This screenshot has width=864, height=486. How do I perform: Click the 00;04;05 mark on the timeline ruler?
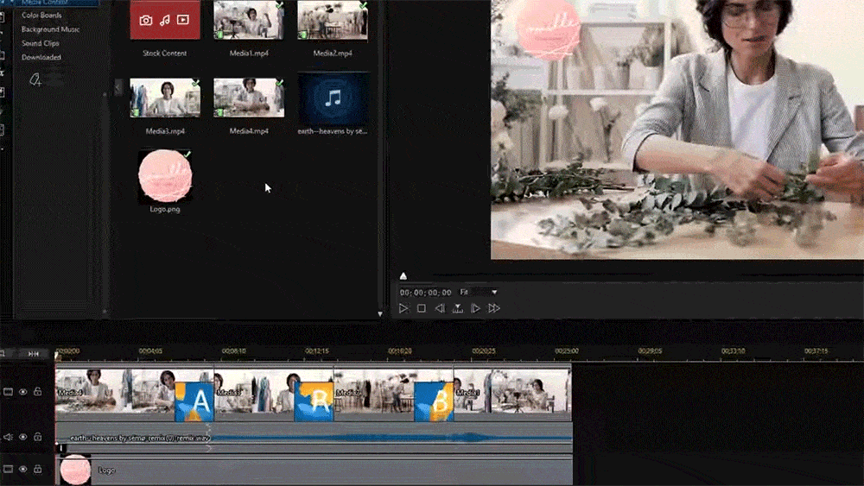tap(150, 351)
